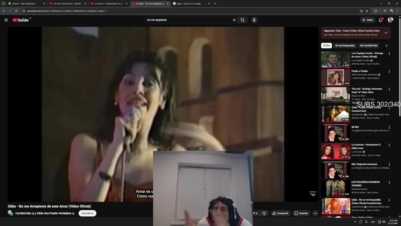Click the Los Ángeles Azules channel name

[360, 60]
